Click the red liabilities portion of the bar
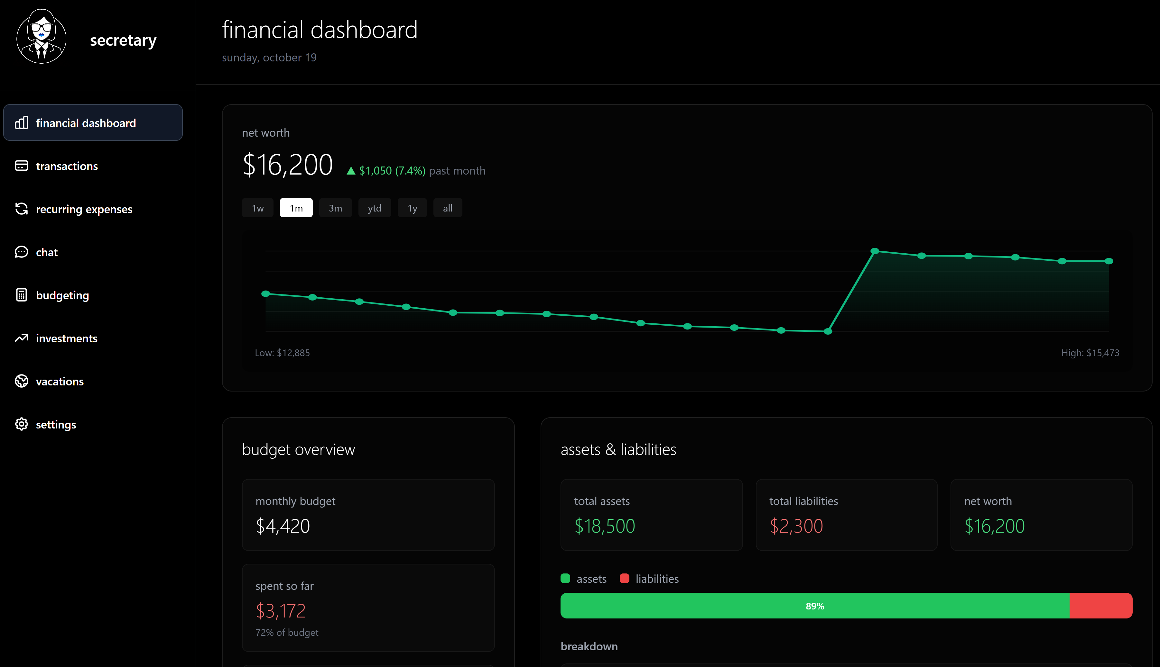The image size is (1160, 667). tap(1100, 606)
